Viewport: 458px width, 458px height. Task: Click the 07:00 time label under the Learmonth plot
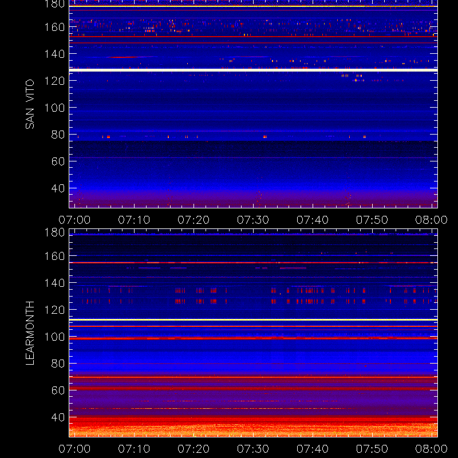click(74, 449)
